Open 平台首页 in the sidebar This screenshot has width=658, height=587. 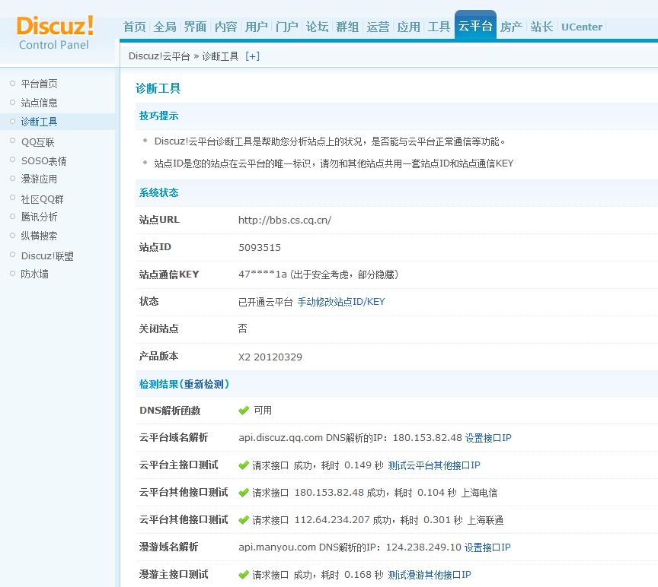pyautogui.click(x=39, y=84)
